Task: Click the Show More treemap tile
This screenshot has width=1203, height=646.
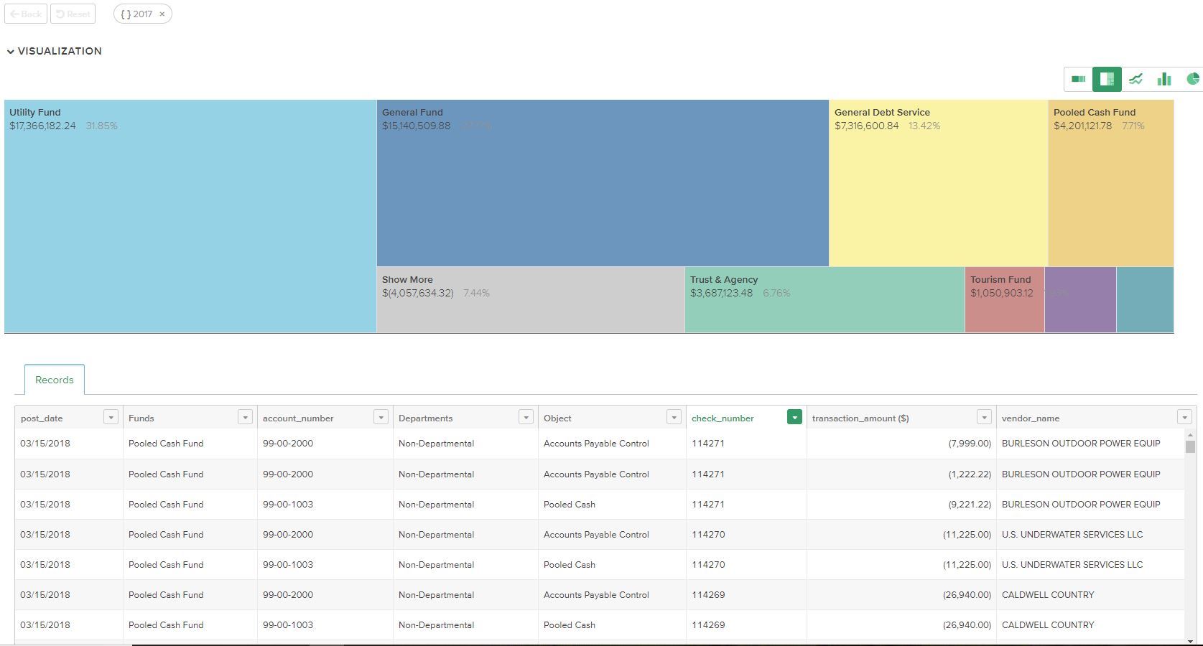Action: (x=530, y=300)
